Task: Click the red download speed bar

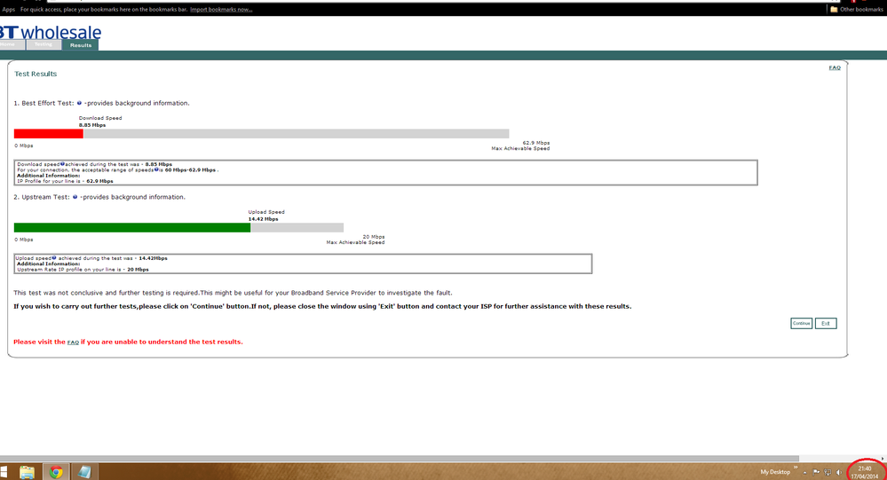Action: click(49, 134)
